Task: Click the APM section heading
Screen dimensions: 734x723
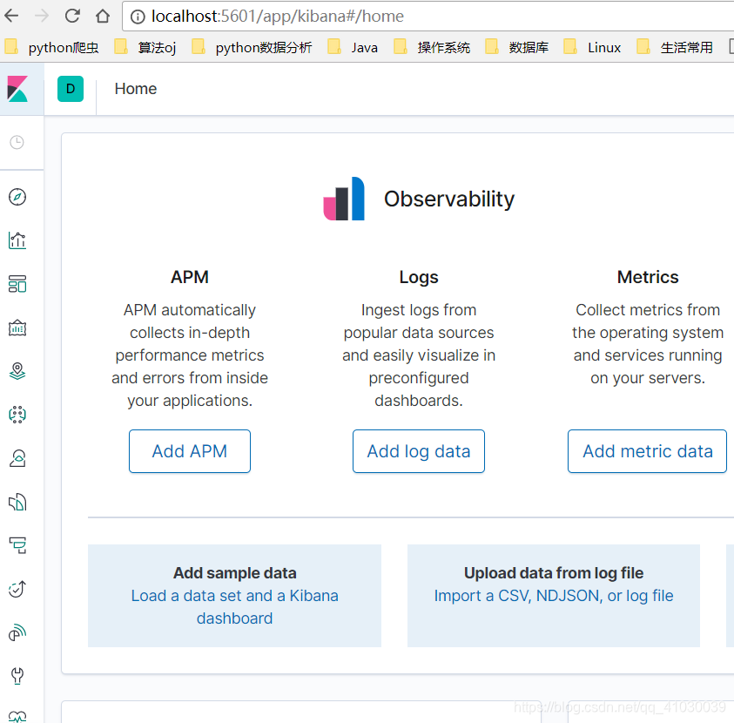Action: coord(190,277)
